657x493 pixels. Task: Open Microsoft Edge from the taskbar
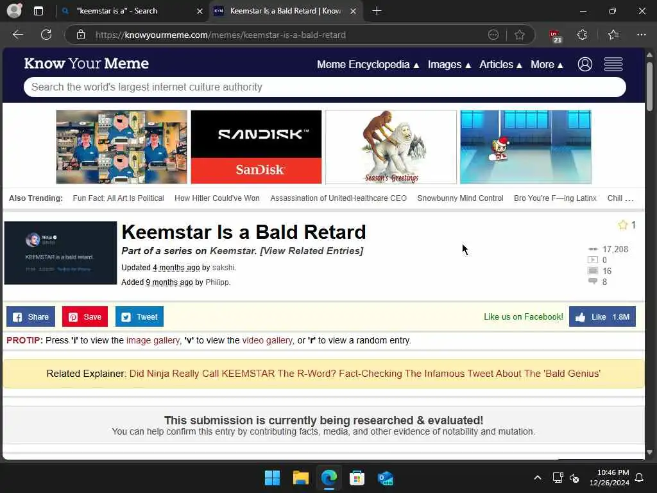[x=329, y=478]
